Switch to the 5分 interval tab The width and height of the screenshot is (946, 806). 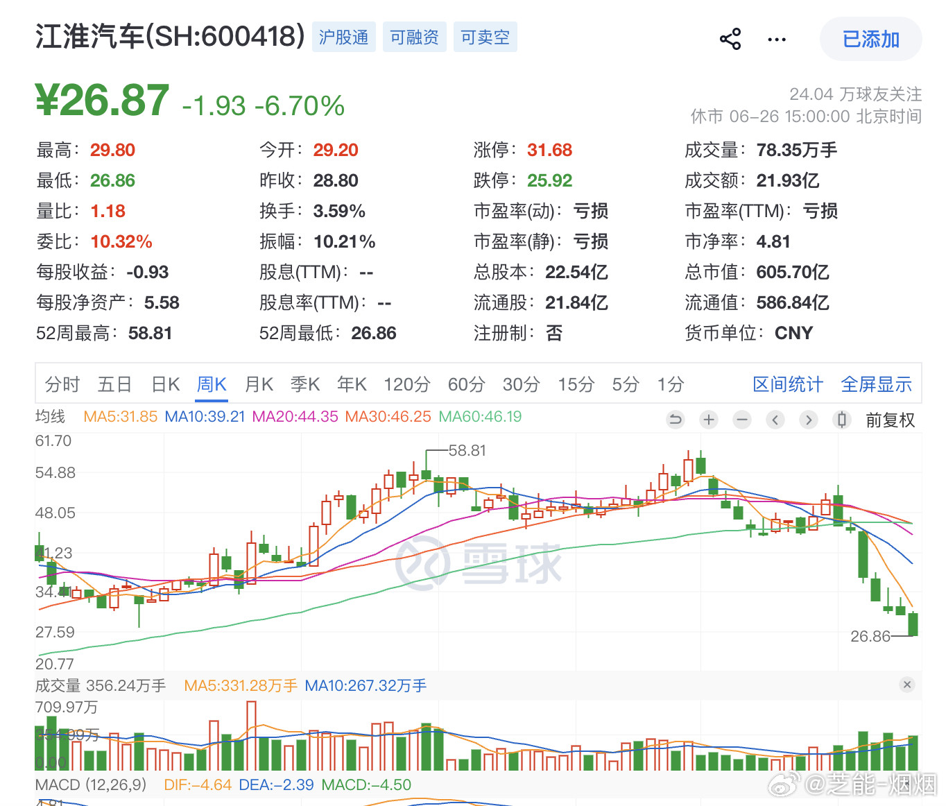[626, 384]
